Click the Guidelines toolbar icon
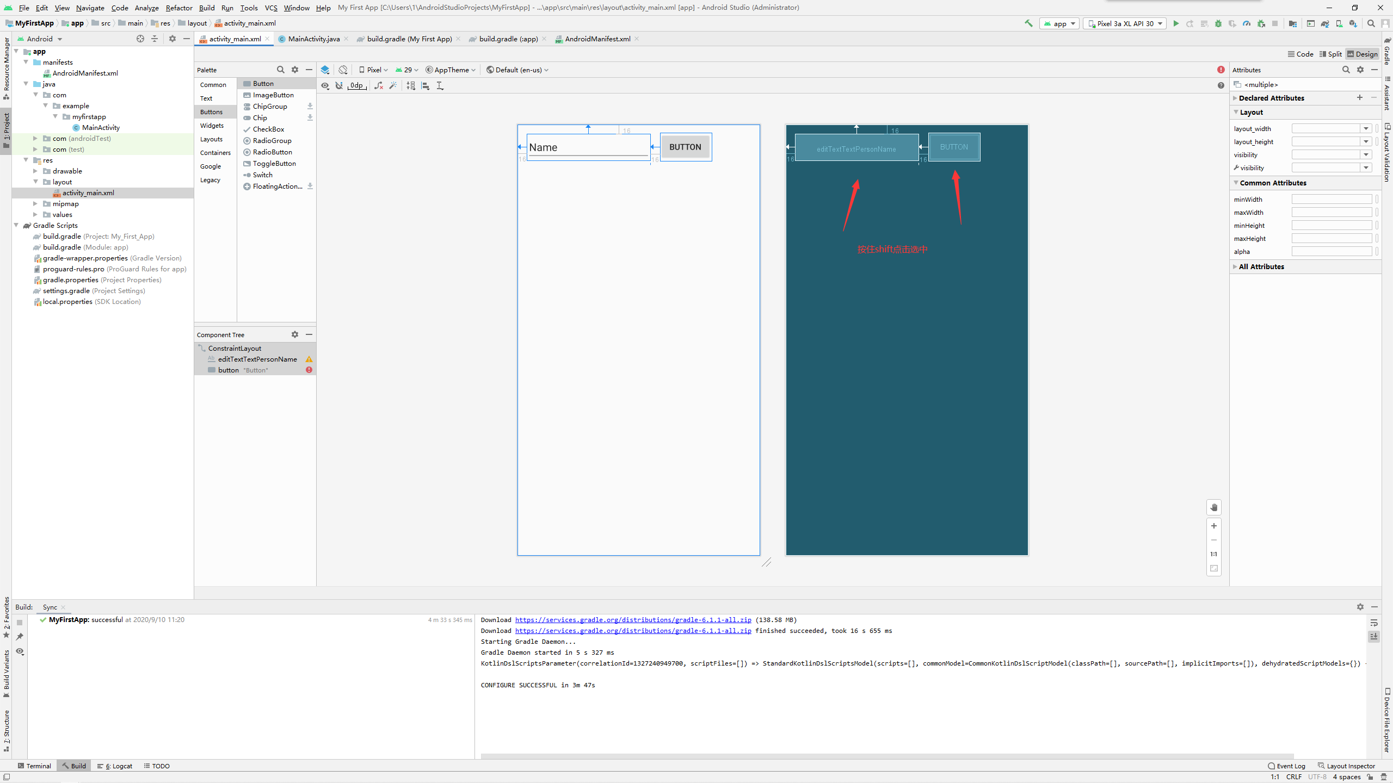This screenshot has width=1393, height=783. 440,85
